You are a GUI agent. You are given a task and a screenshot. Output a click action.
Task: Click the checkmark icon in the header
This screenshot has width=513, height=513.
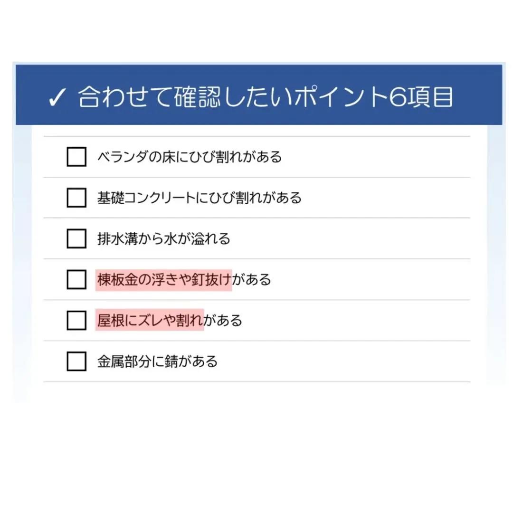coord(57,98)
